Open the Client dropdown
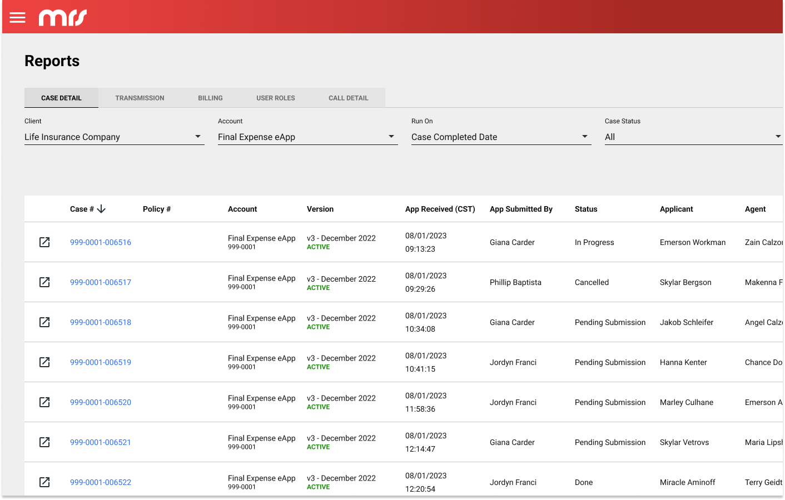 114,137
